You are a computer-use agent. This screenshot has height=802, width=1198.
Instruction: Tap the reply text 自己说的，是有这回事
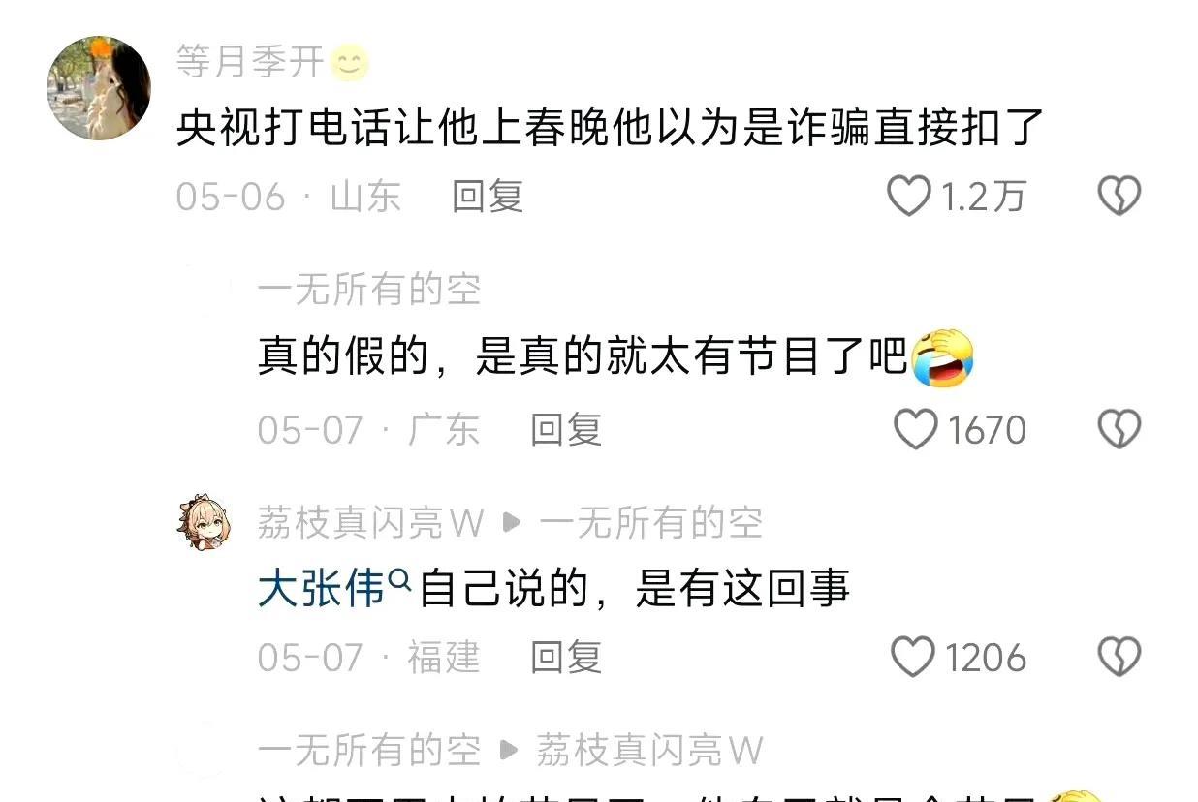pos(635,589)
